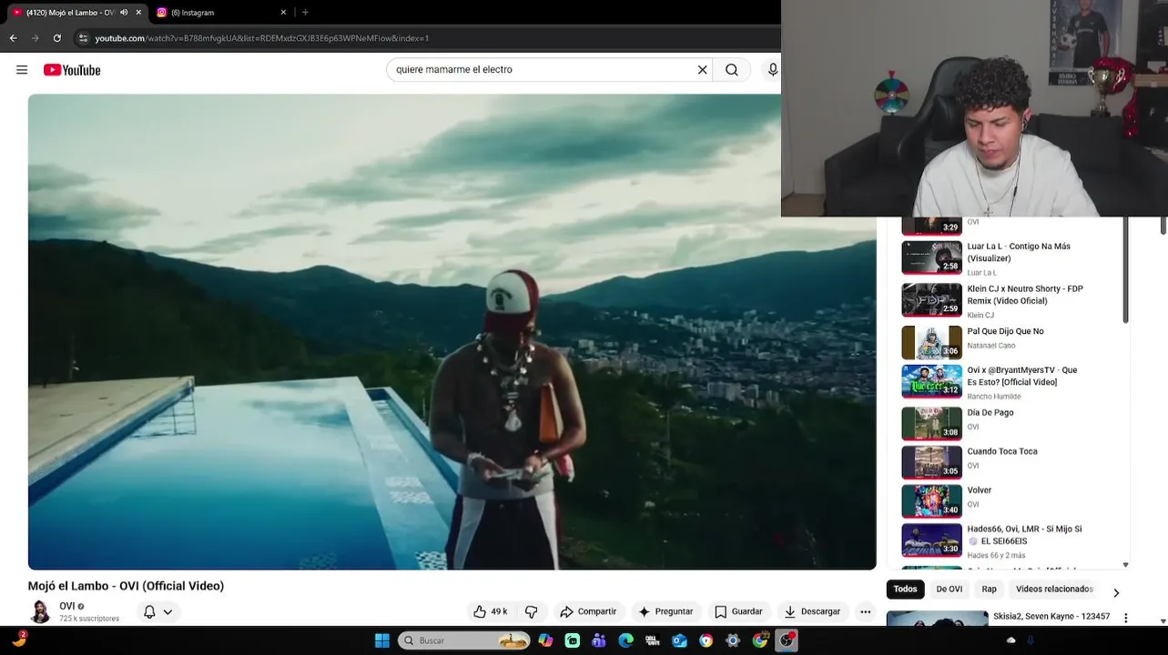Go to YouTube home via logo

click(72, 70)
